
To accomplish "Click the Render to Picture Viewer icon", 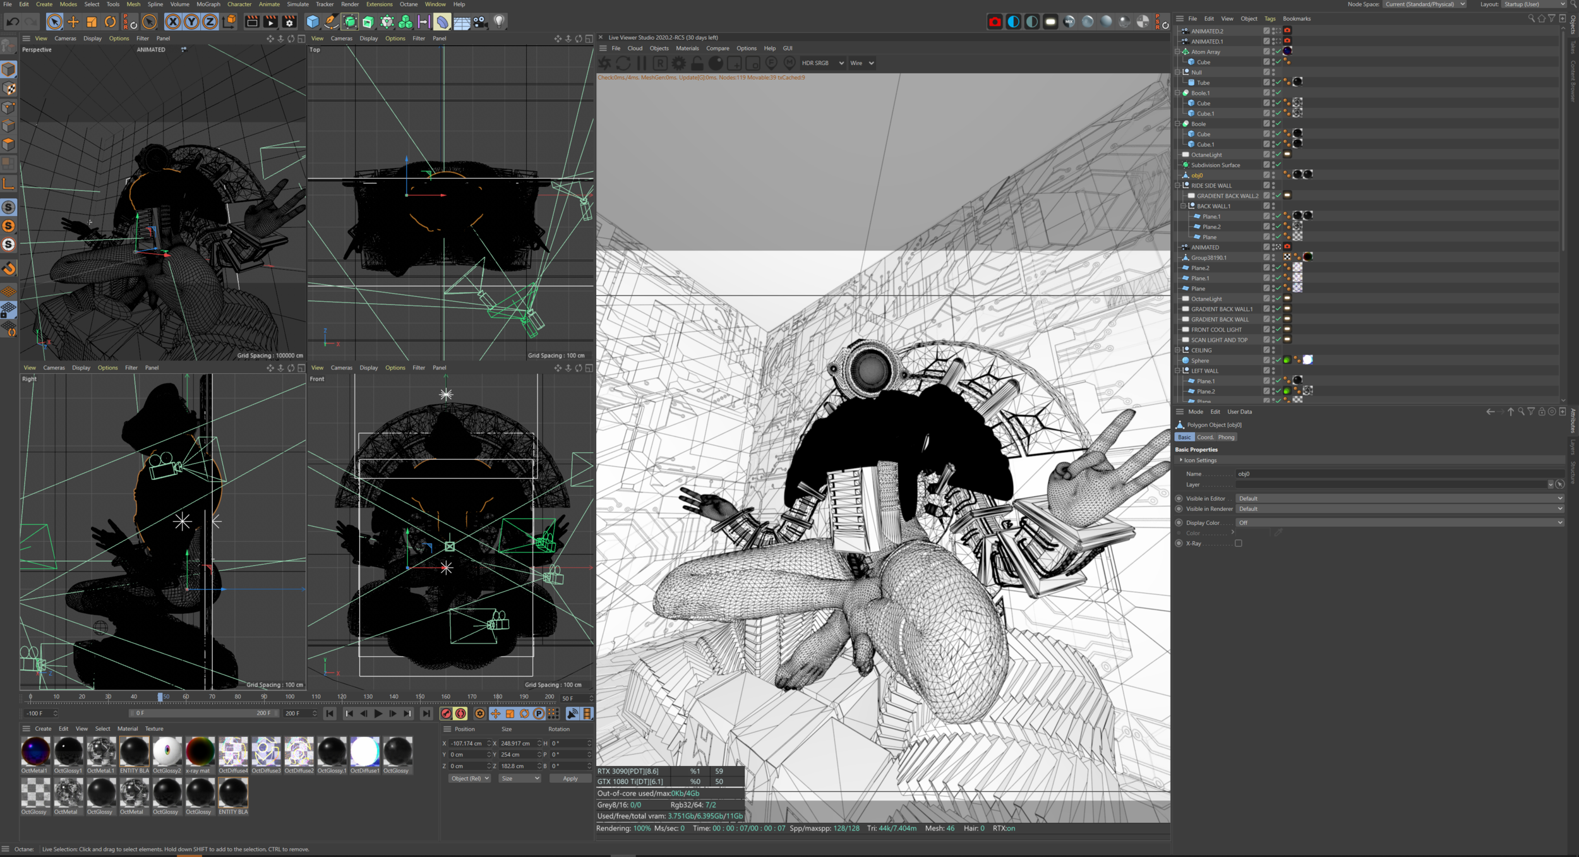I will click(x=270, y=22).
